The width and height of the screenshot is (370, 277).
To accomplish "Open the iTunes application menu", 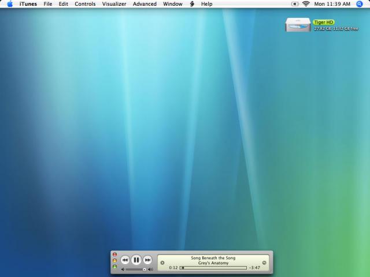I will tap(28, 4).
